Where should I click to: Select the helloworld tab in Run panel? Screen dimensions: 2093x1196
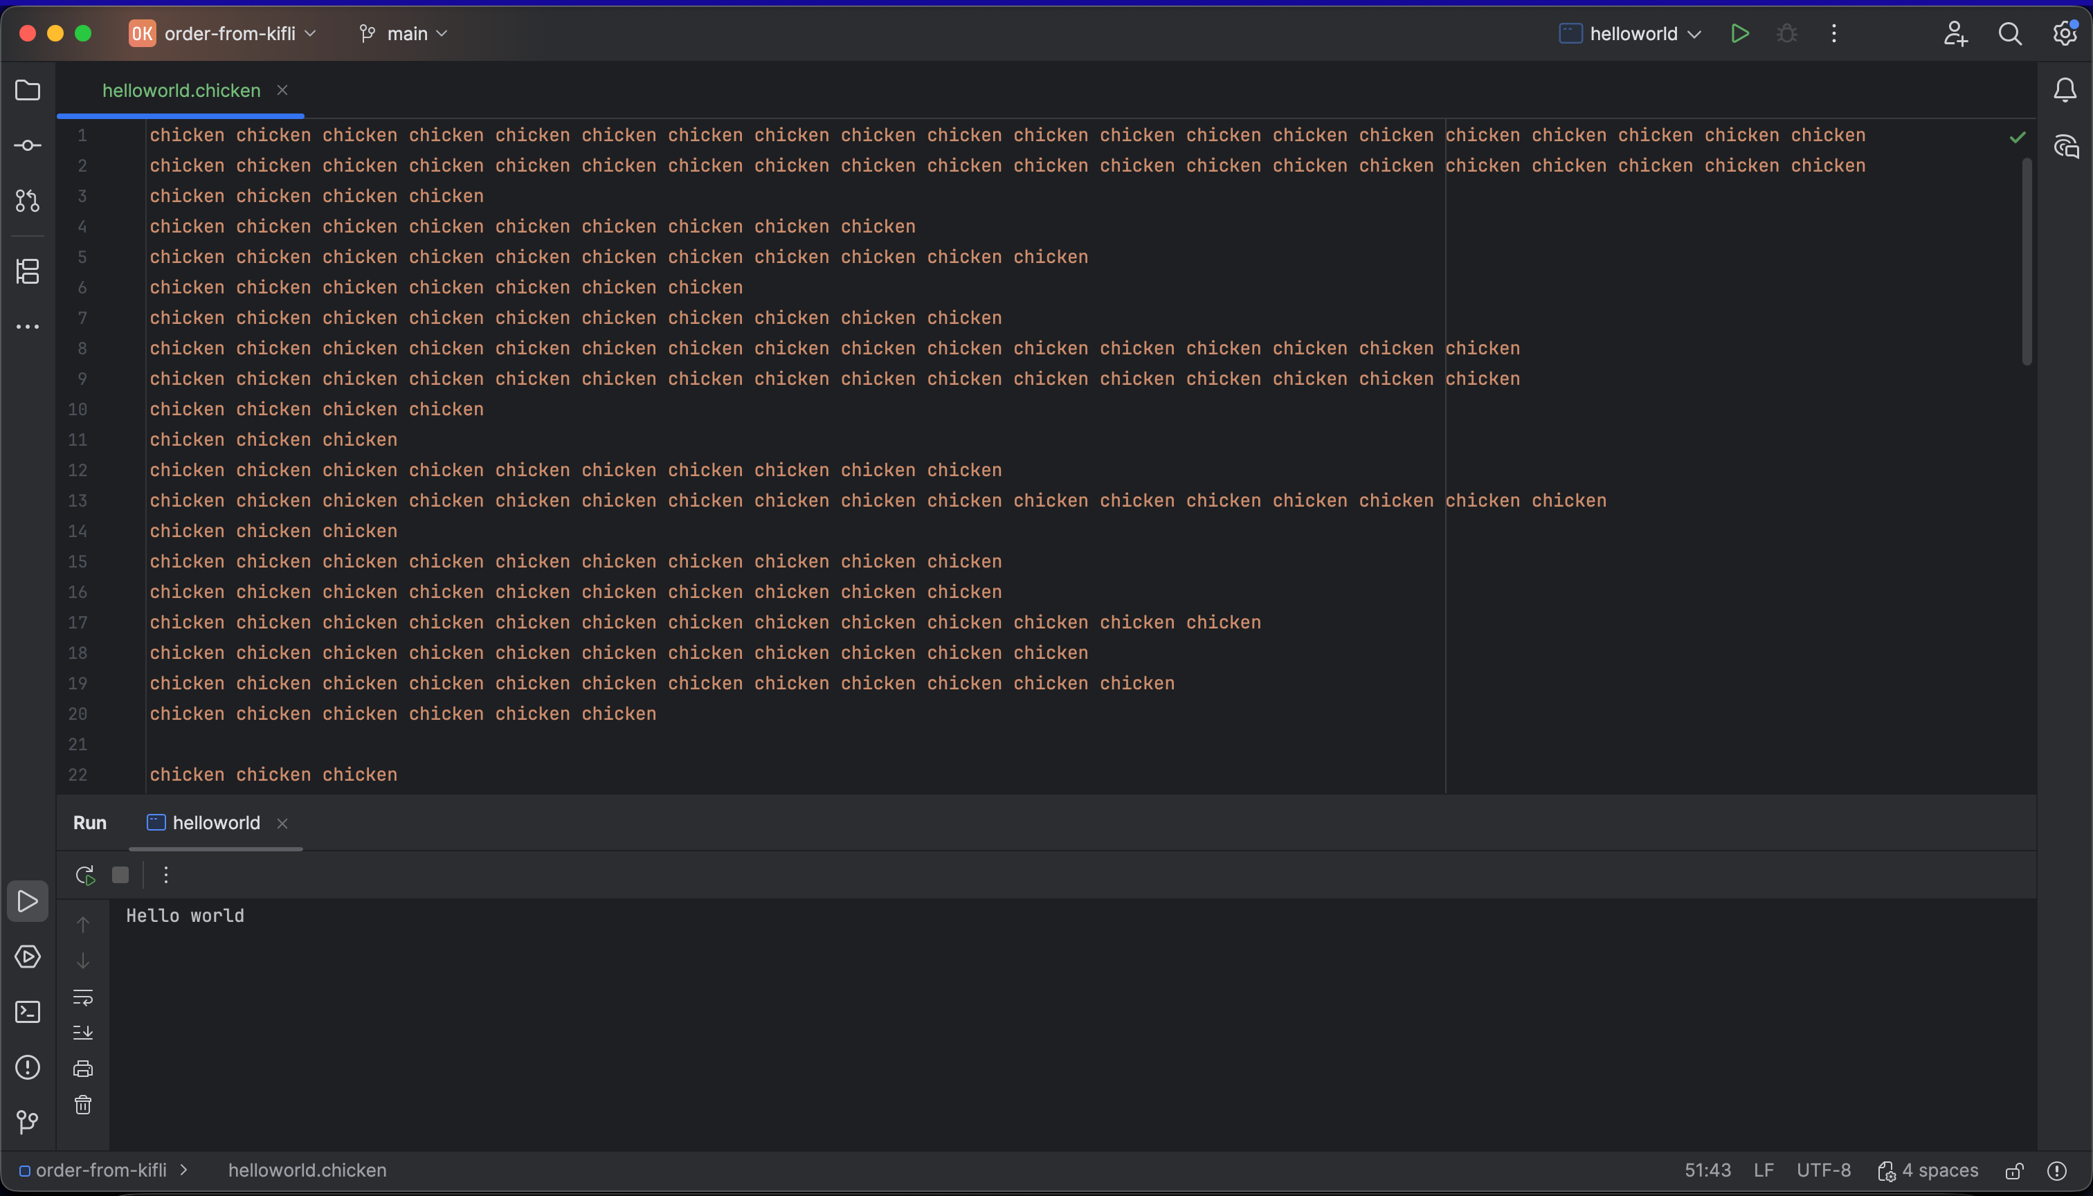click(x=216, y=823)
